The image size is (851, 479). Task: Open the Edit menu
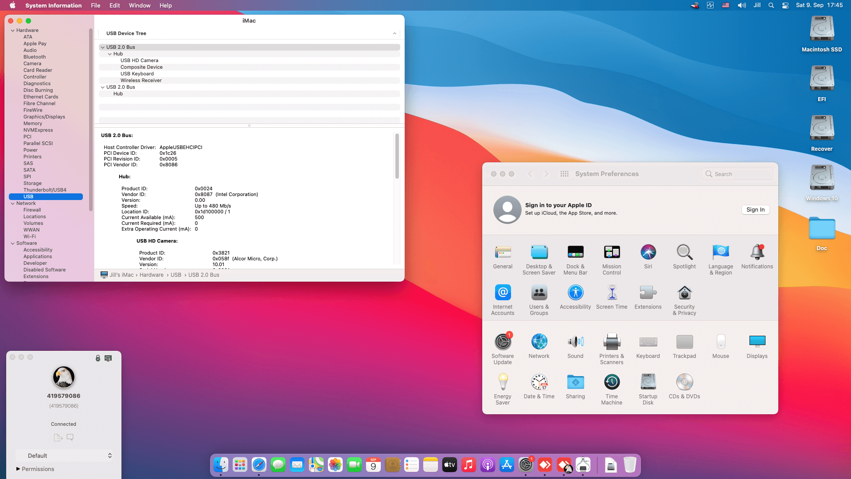pyautogui.click(x=115, y=5)
